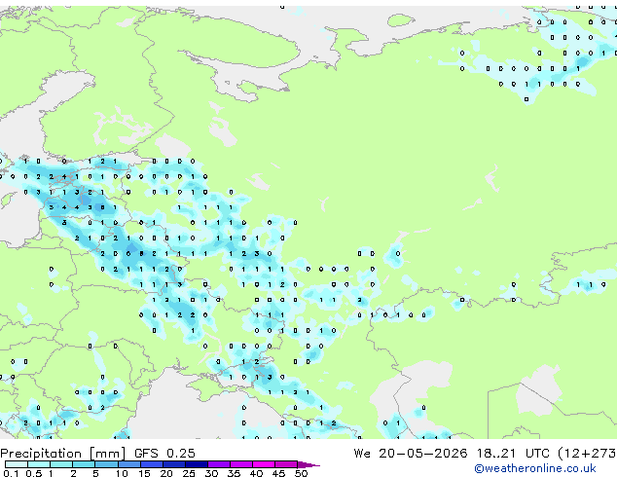Click the 'GFS 0.25' model label

[164, 454]
